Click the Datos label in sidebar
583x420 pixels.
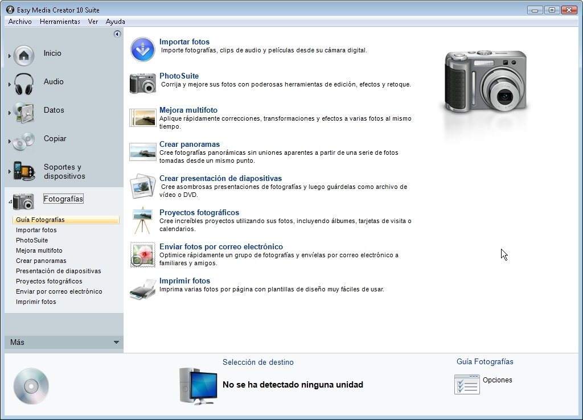54,110
